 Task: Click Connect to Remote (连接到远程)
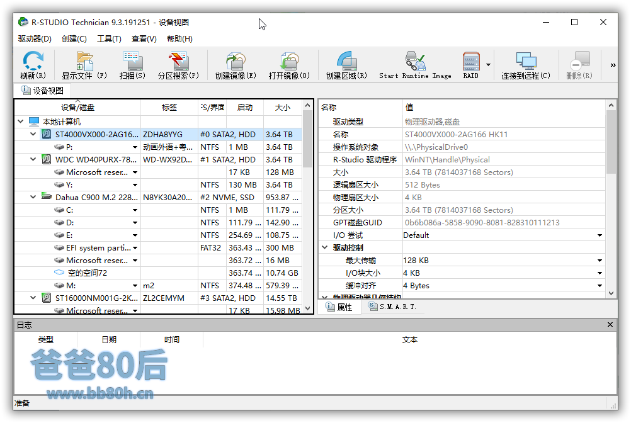pos(526,65)
